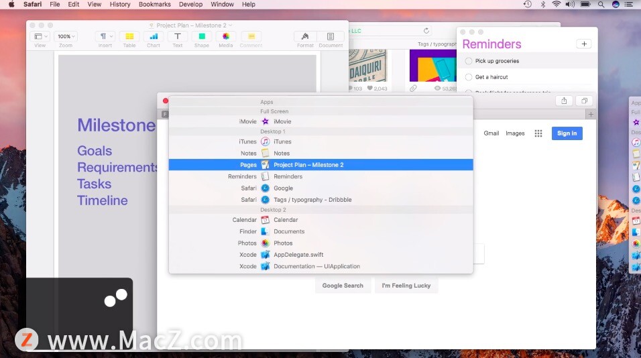Add a new reminder with plus button

click(x=584, y=44)
